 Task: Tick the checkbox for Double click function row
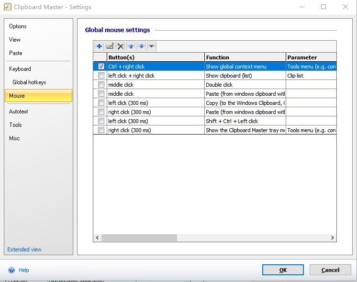pyautogui.click(x=101, y=85)
